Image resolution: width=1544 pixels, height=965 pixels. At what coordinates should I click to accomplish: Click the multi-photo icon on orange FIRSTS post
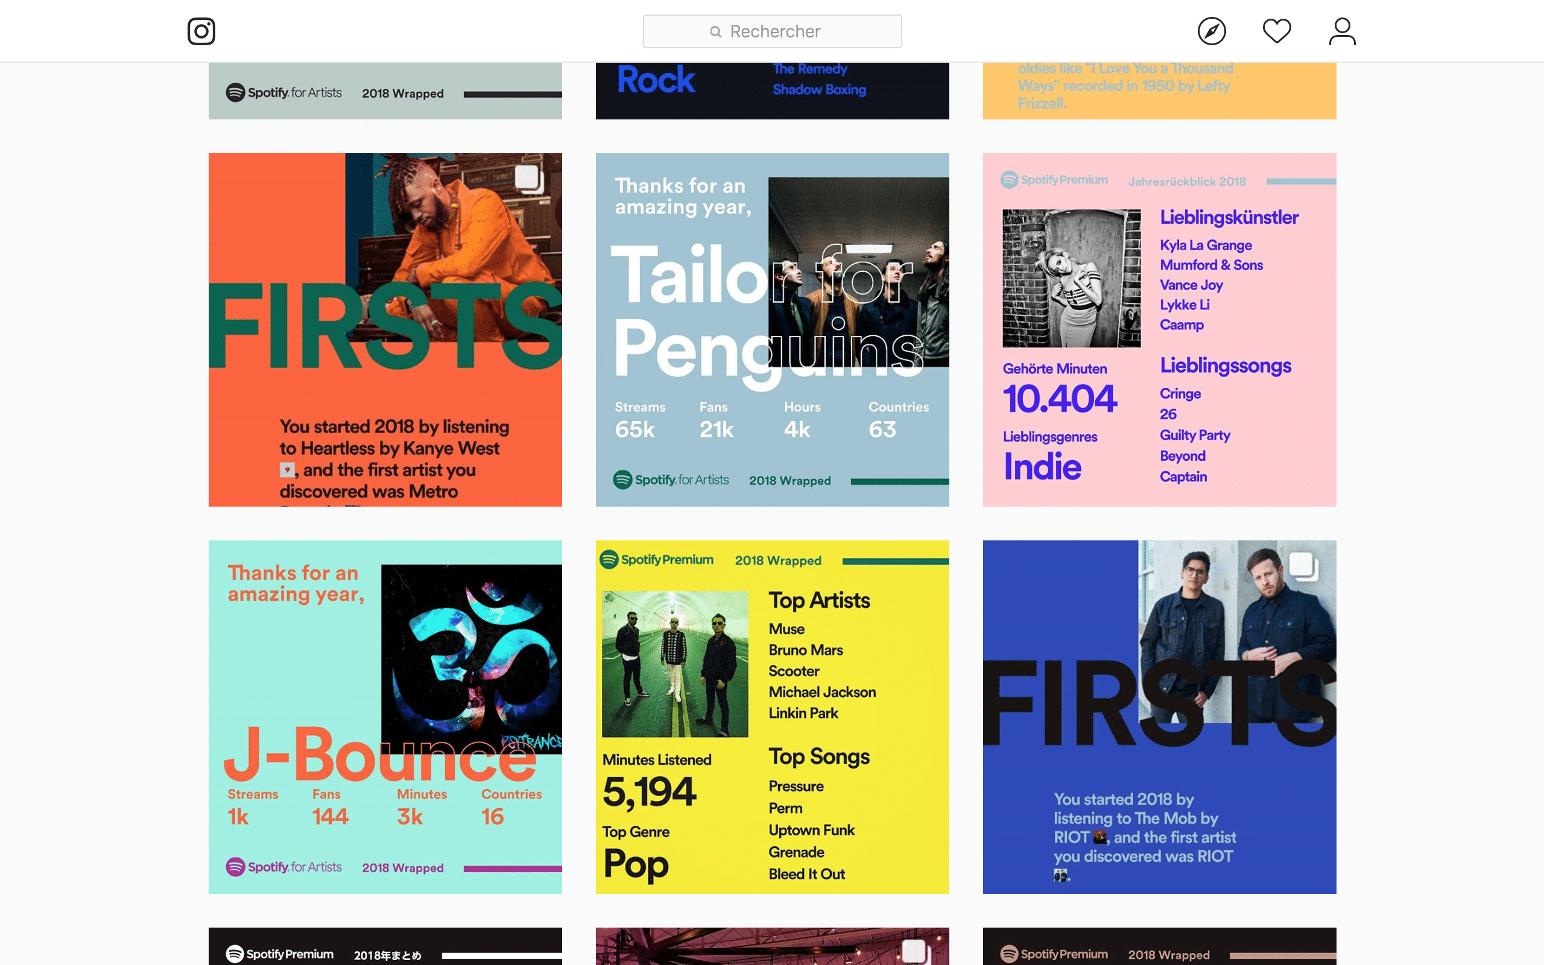(x=529, y=179)
